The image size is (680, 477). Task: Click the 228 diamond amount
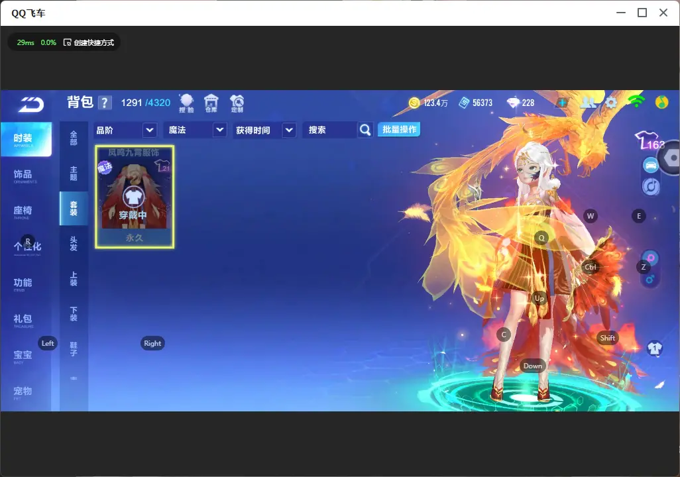pyautogui.click(x=528, y=103)
